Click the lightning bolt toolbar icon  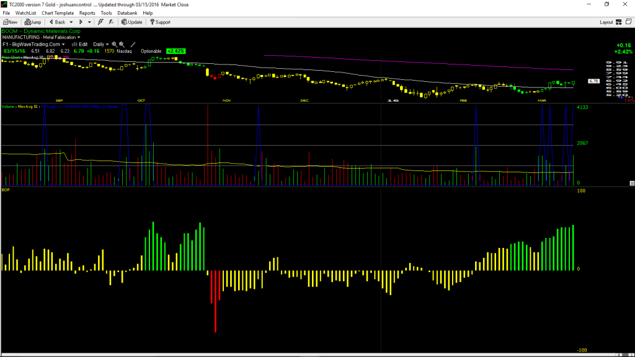click(100, 22)
